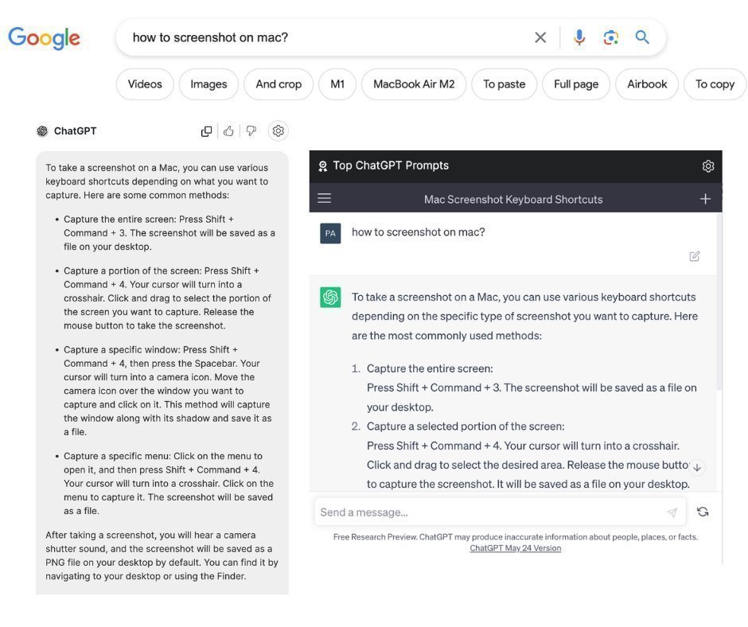Viewport: 748px width, 627px height.
Task: Click the green ChatGPT avatar in reply
Action: (330, 298)
